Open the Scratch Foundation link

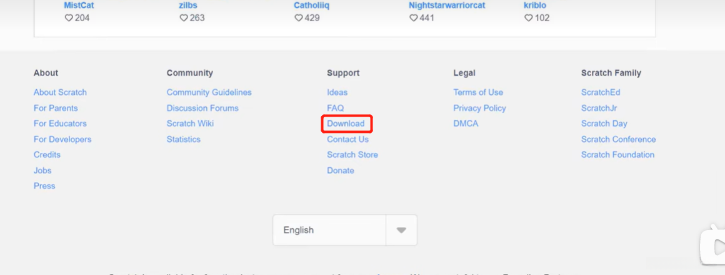click(x=617, y=155)
